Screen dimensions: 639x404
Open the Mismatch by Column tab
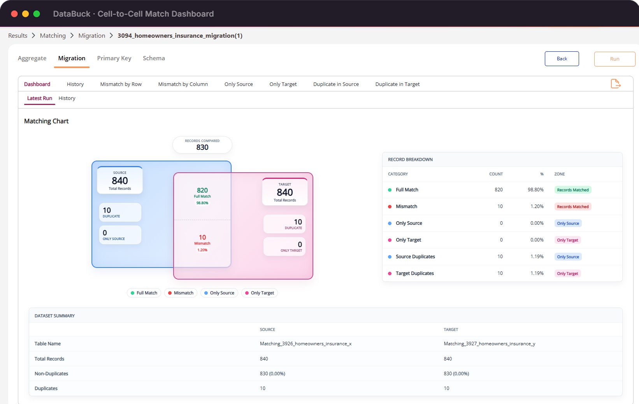[x=183, y=84]
